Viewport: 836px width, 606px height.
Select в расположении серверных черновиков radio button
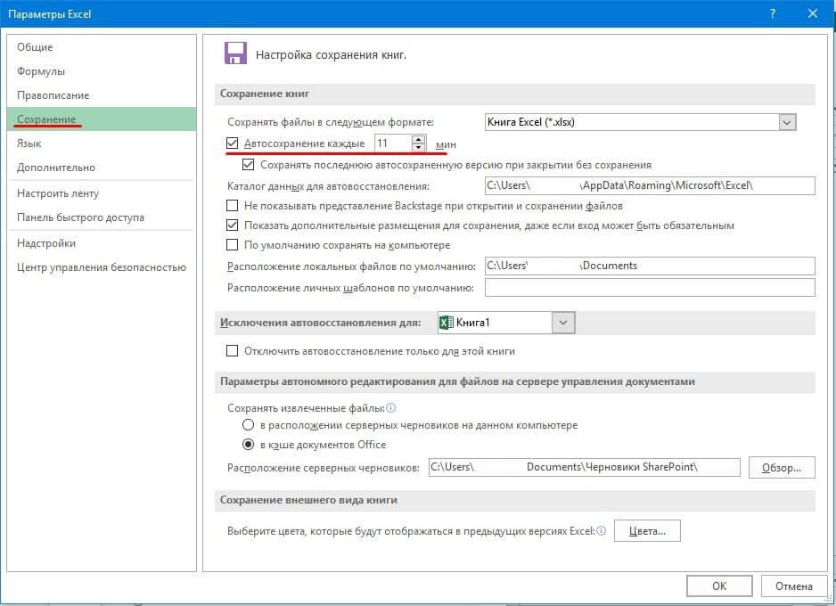[248, 425]
